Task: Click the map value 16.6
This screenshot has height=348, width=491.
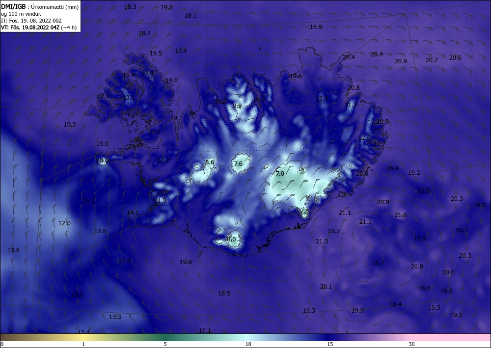Action: pos(424,288)
